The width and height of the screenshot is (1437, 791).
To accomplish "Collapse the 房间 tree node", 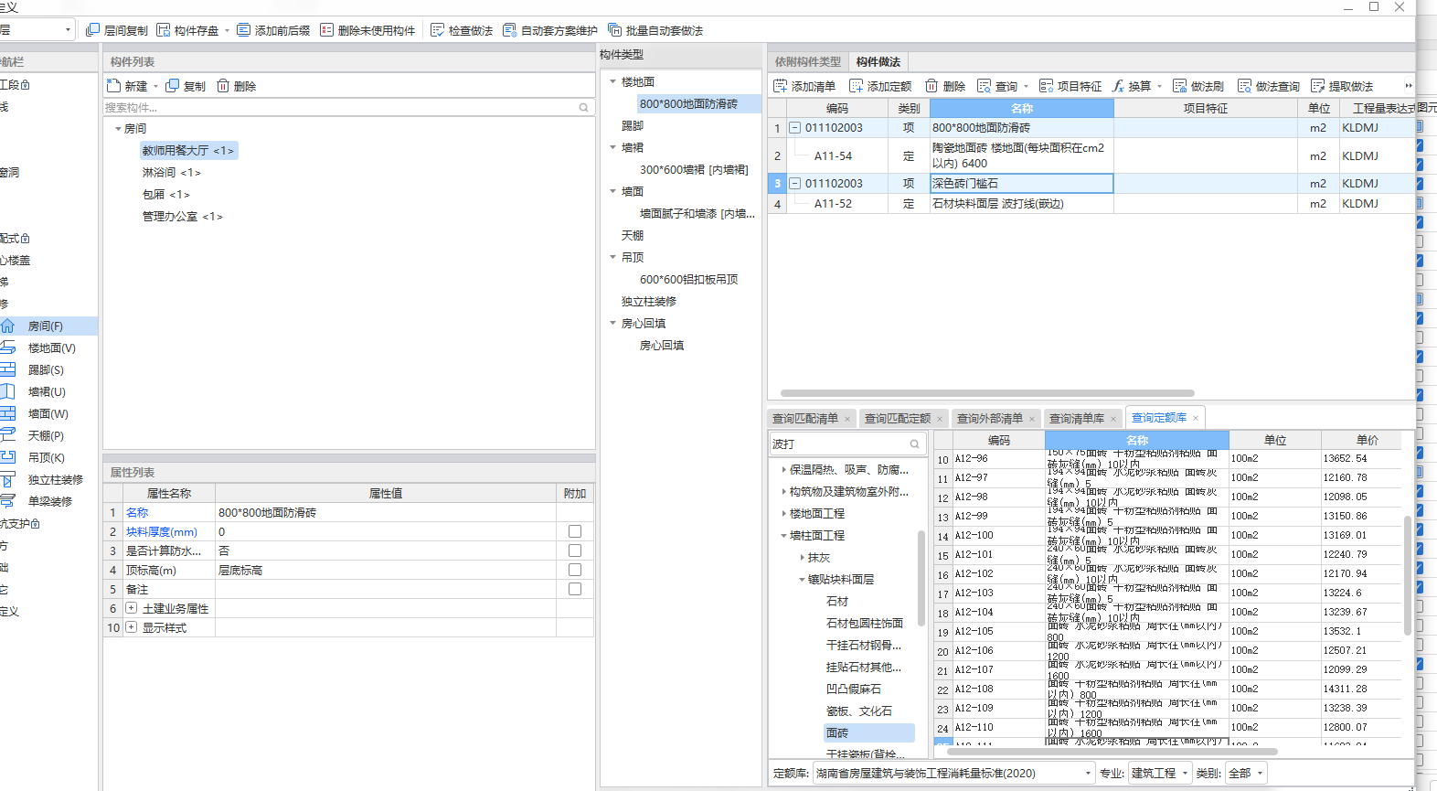I will coord(118,129).
